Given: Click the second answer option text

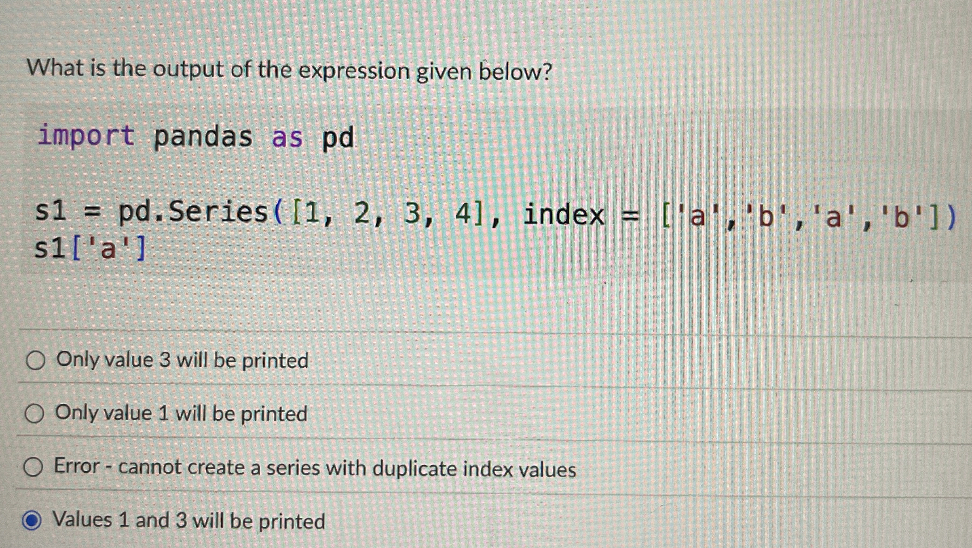Looking at the screenshot, I should pos(181,413).
